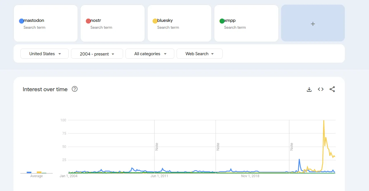This screenshot has width=369, height=191.
Task: Open the 2004 - present time range dropdown
Action: tap(97, 54)
